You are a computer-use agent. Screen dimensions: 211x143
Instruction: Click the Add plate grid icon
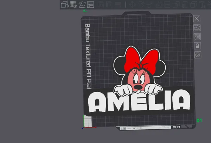(x=73, y=5)
